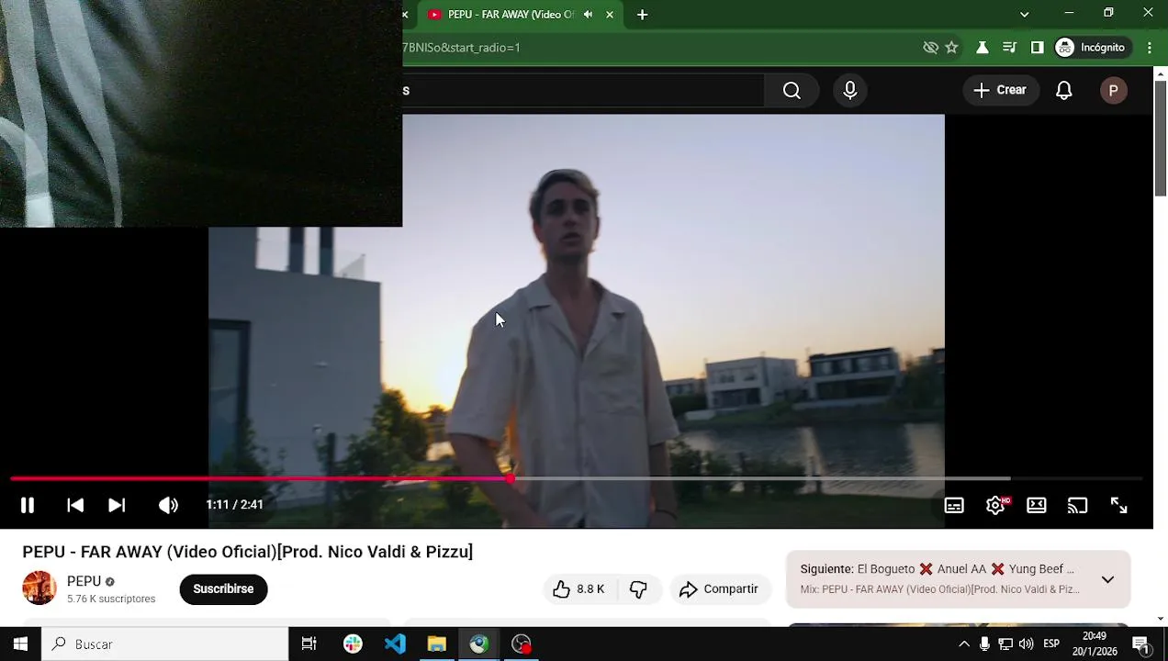
Task: Dislike the video
Action: tap(638, 589)
